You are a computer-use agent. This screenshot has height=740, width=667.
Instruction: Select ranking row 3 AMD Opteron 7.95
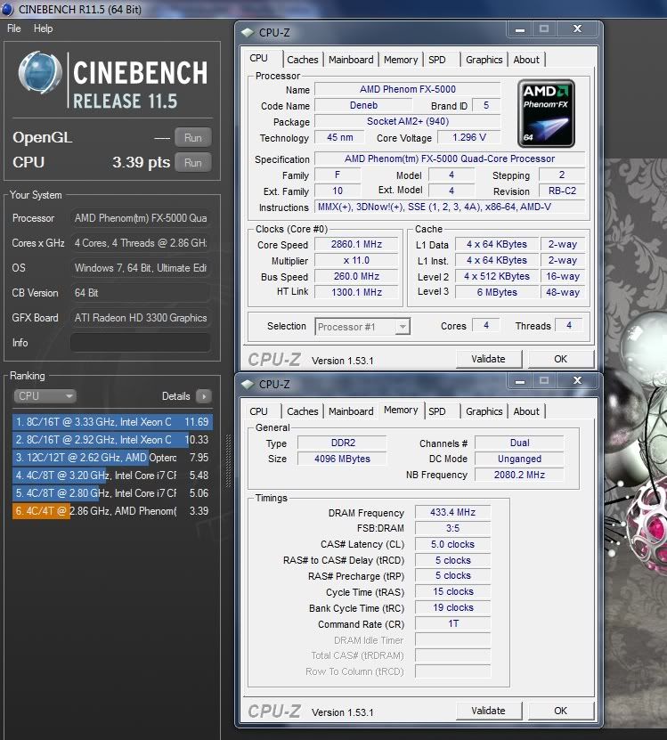[x=112, y=458]
